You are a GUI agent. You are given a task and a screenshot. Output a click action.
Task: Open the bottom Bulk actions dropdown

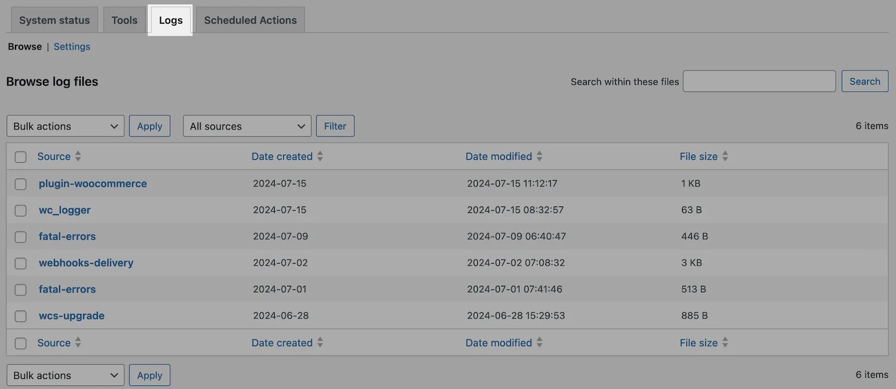[66, 375]
